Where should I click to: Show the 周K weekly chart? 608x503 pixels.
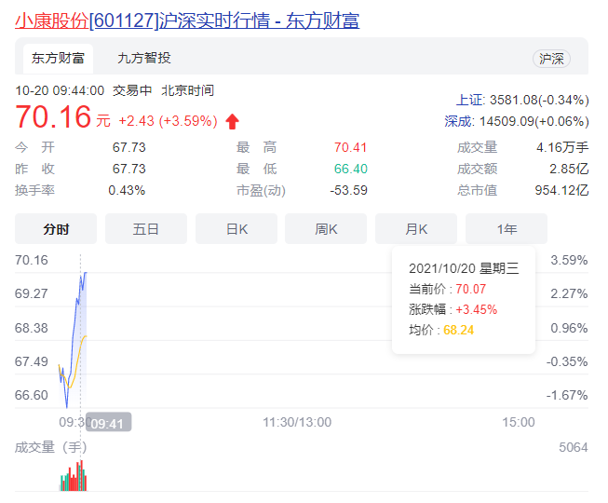click(326, 228)
